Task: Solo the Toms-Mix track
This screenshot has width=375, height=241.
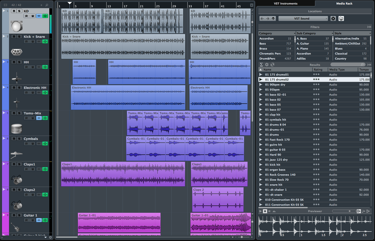Action: pyautogui.click(x=19, y=113)
